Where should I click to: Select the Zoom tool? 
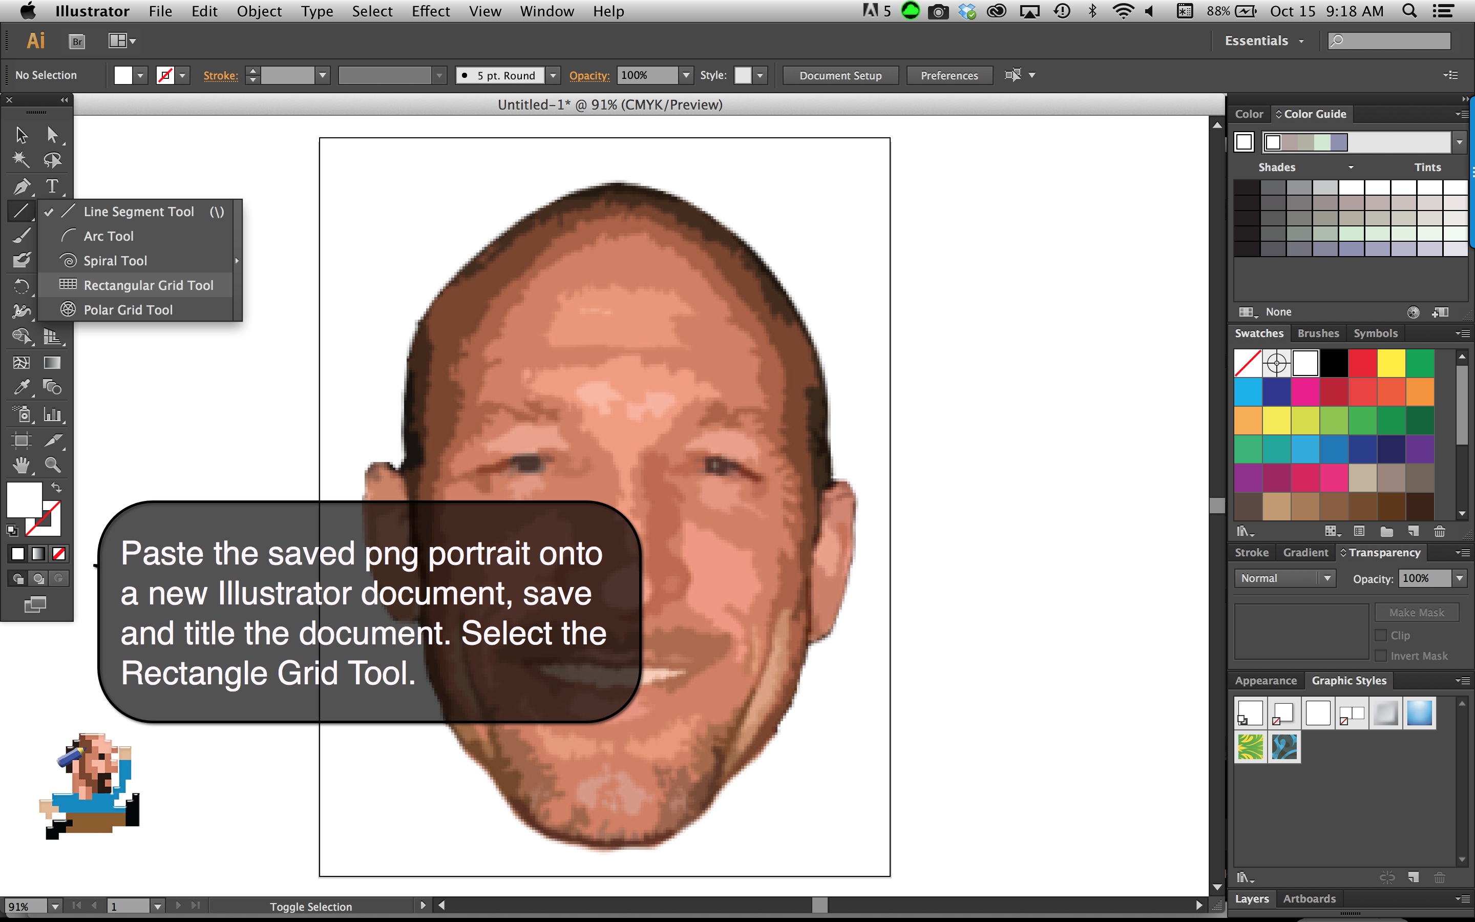tap(52, 465)
